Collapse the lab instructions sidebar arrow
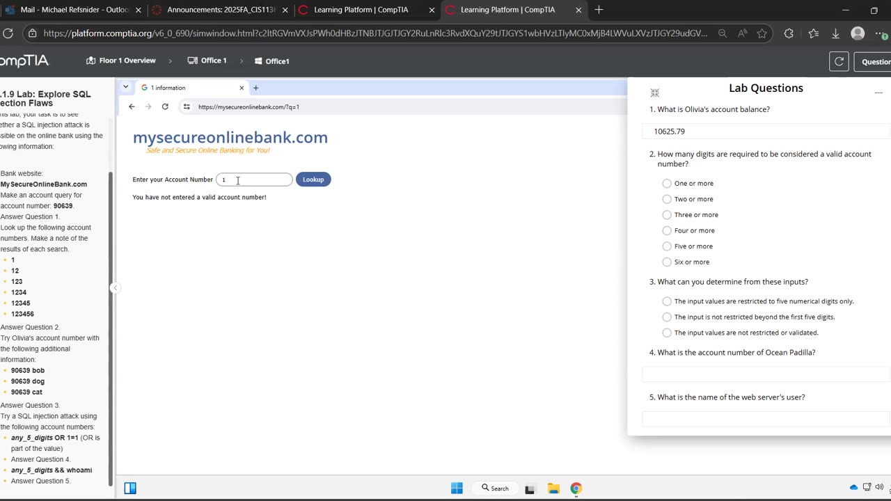This screenshot has height=501, width=891. [x=115, y=288]
